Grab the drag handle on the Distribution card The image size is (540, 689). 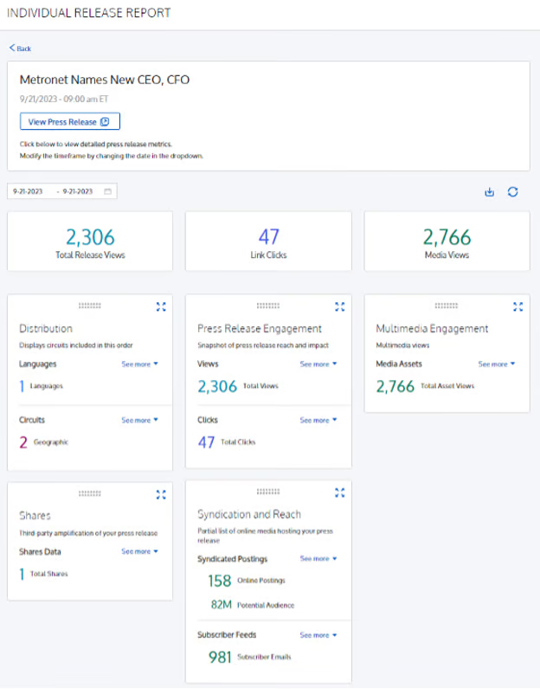click(90, 306)
